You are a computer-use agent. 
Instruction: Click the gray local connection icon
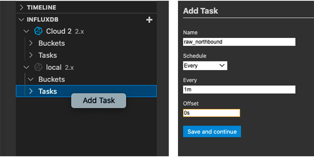(38, 67)
